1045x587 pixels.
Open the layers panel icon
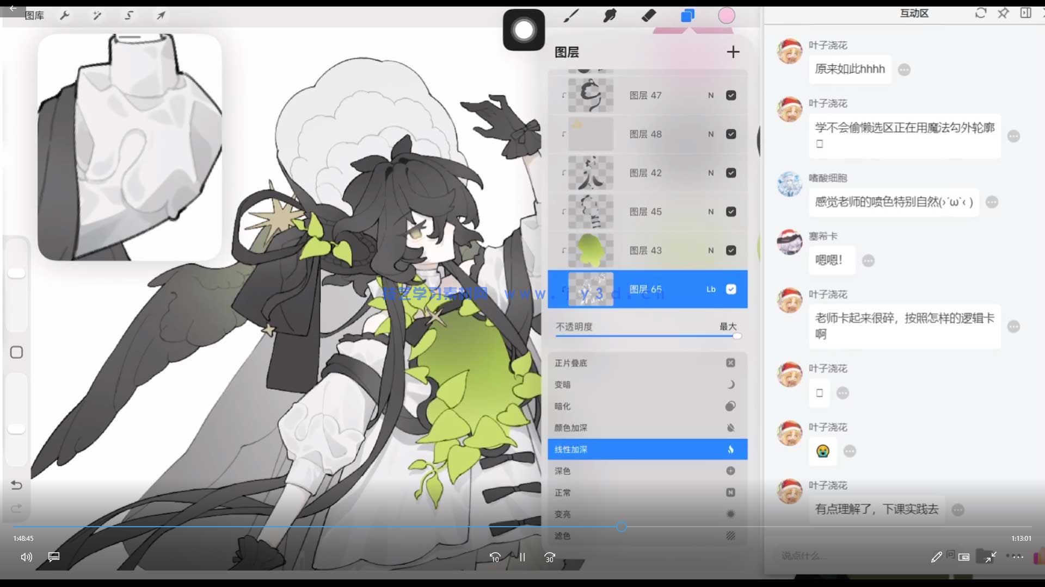click(x=687, y=16)
